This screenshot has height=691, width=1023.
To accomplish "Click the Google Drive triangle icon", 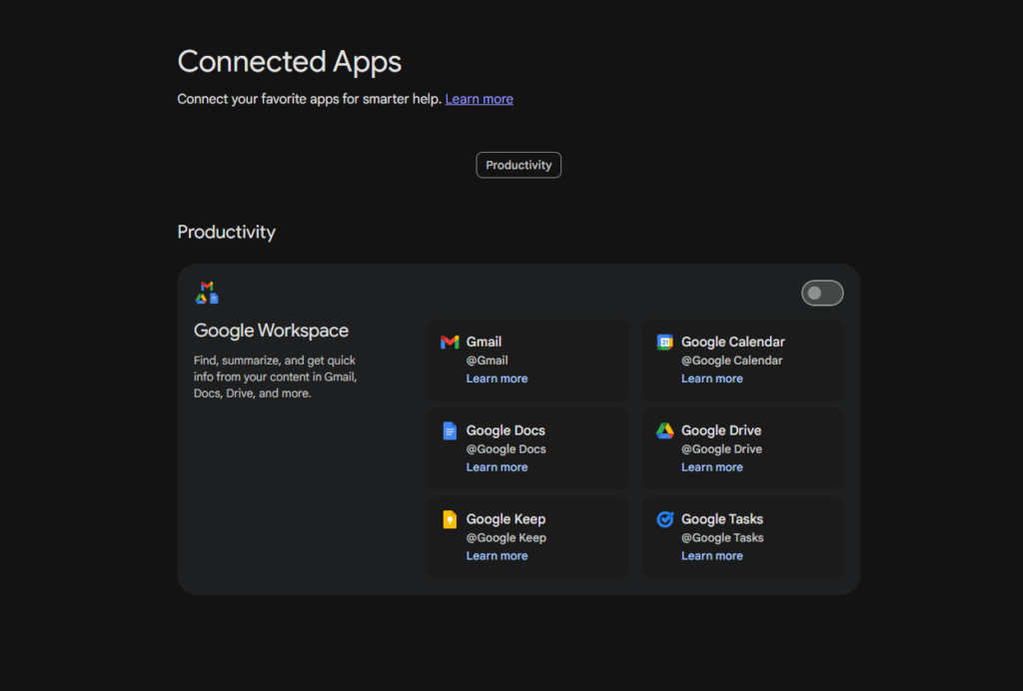I will [664, 431].
